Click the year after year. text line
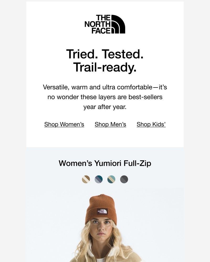Viewport: 210px width, 262px height. coord(105,107)
